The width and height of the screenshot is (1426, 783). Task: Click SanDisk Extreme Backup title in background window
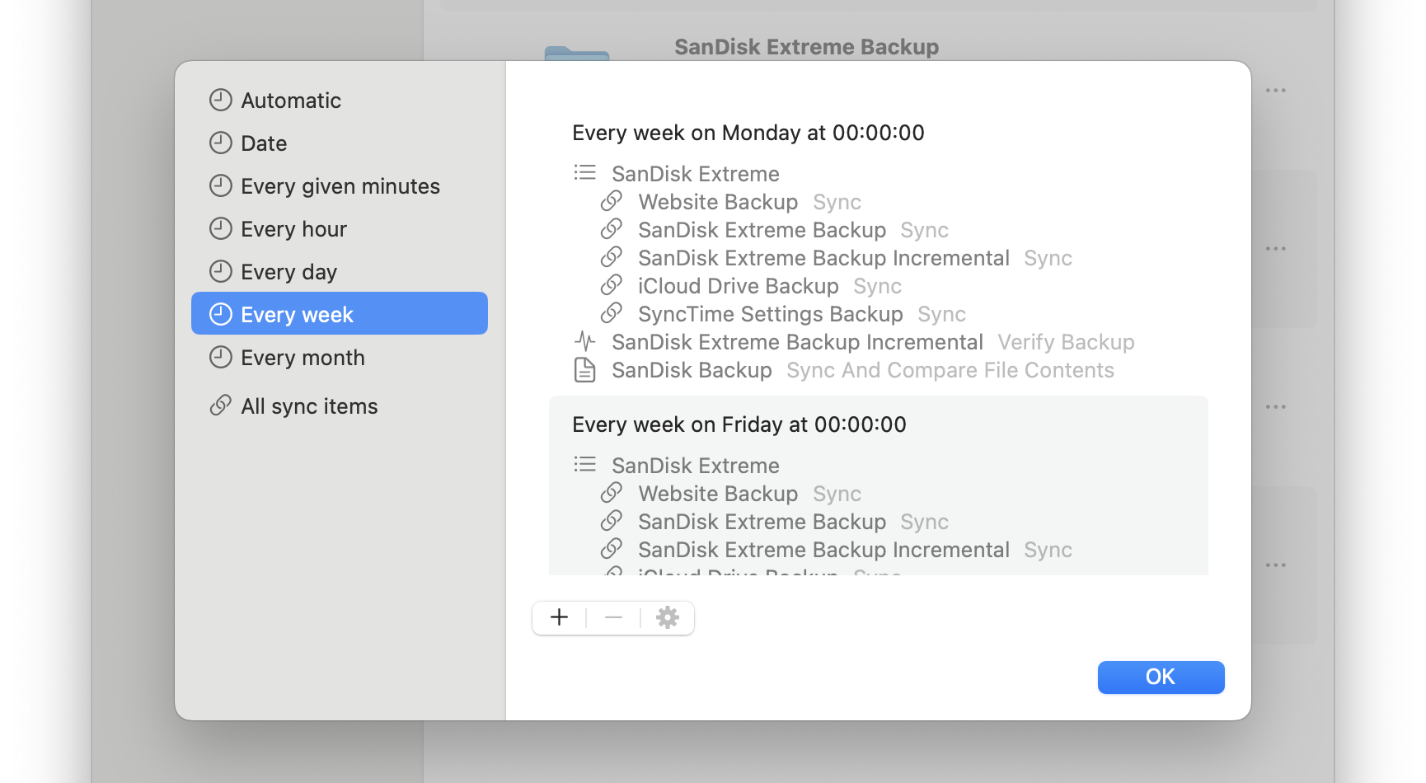point(806,47)
